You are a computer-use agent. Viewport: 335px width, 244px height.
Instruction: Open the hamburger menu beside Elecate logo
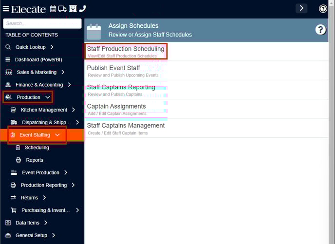6,9
